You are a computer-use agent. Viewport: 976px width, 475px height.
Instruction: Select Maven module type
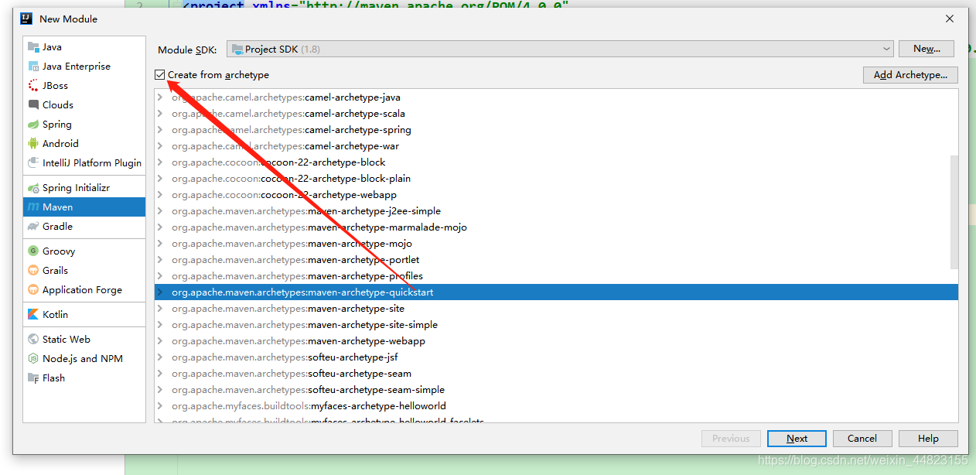tap(84, 207)
